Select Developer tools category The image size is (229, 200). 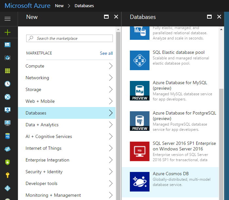click(x=67, y=183)
